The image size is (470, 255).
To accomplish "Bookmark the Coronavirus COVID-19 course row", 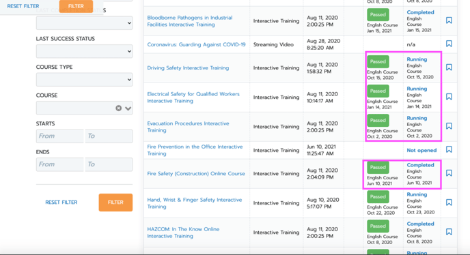I will pyautogui.click(x=449, y=44).
